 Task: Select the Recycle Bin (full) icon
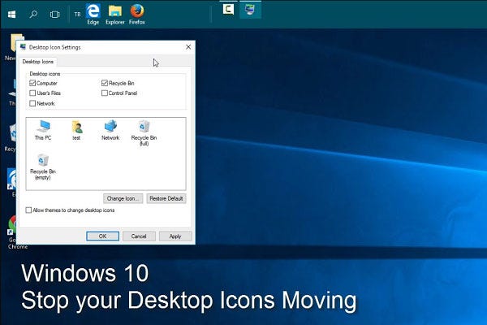click(x=144, y=133)
